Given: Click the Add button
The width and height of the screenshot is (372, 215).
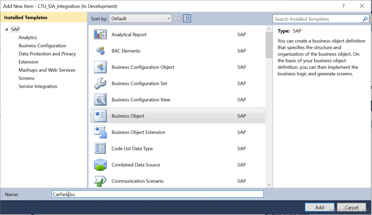Looking at the screenshot, I should click(x=320, y=207).
